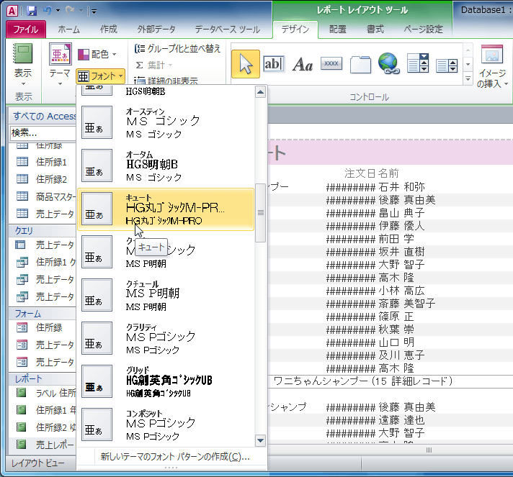The width and height of the screenshot is (513, 477).
Task: Click the 石井 和弥 name cell in report
Action: pos(401,187)
